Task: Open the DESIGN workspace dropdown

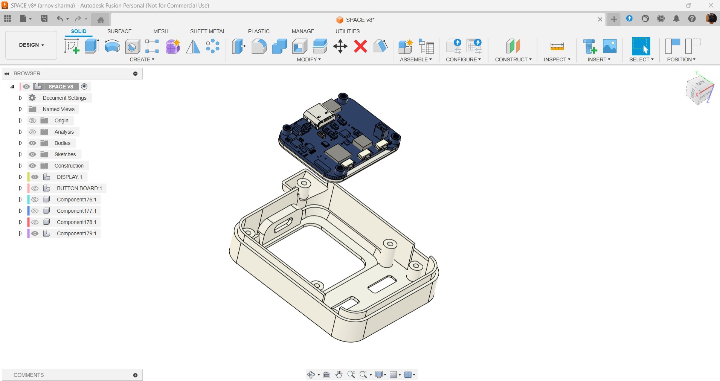Action: 31,45
